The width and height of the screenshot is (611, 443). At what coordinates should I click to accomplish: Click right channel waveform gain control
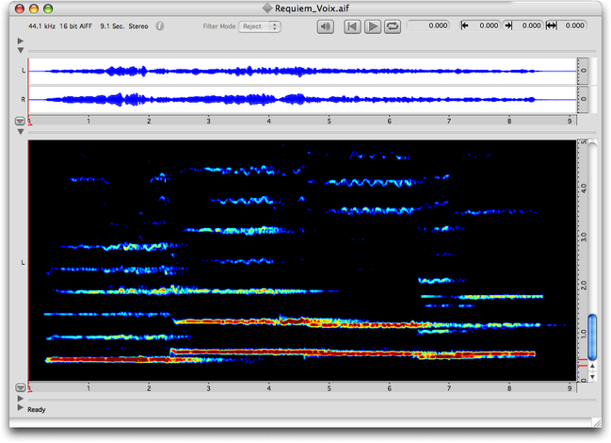[584, 99]
